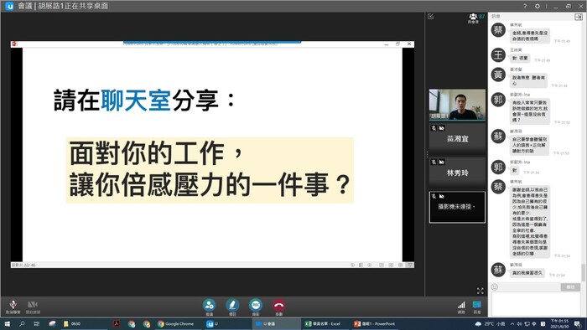Select the camera-not-connected participant tile

point(457,207)
